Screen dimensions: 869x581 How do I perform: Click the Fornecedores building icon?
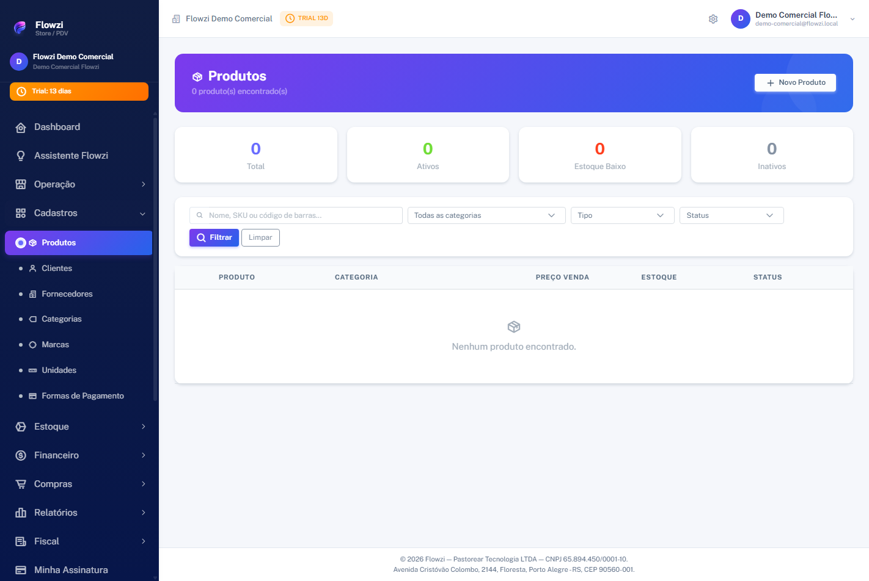33,294
